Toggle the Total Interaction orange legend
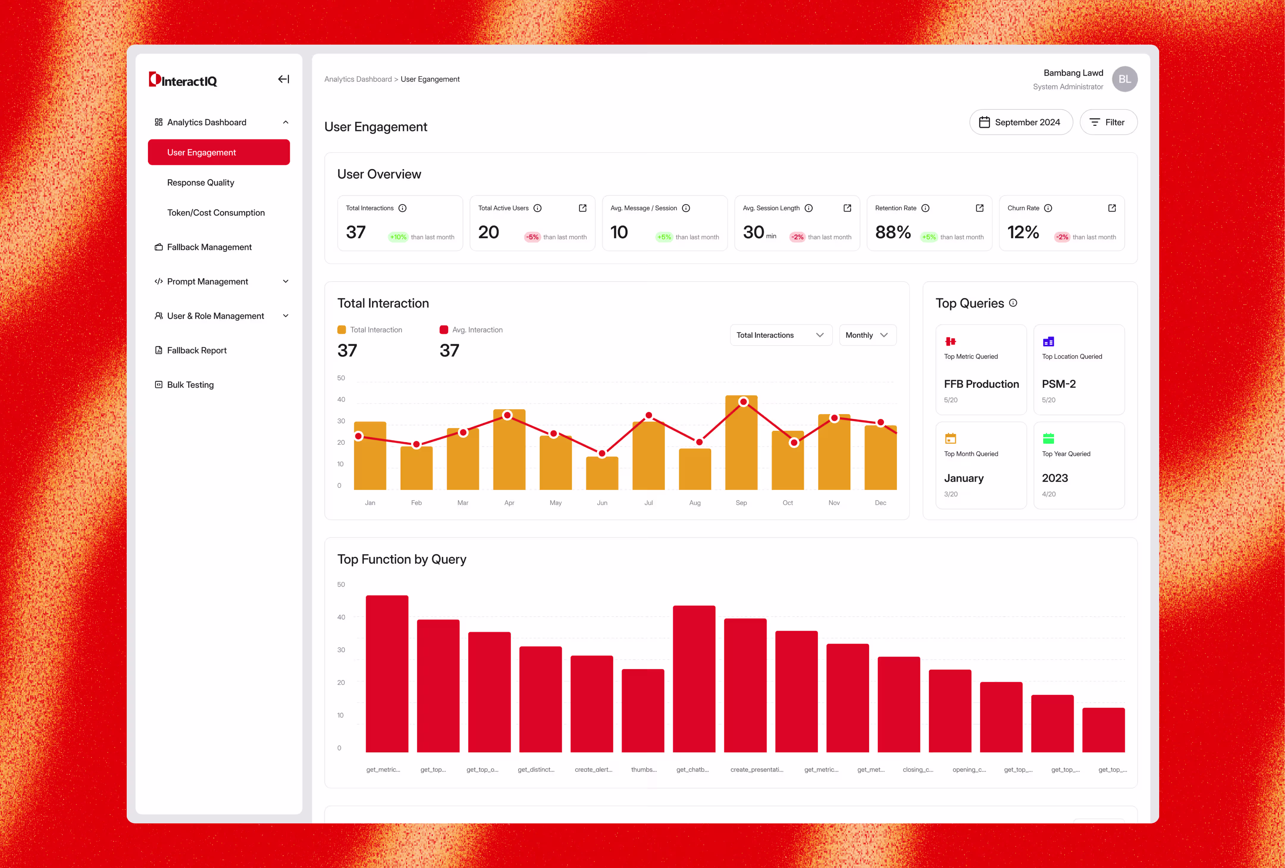1285x868 pixels. pos(342,329)
